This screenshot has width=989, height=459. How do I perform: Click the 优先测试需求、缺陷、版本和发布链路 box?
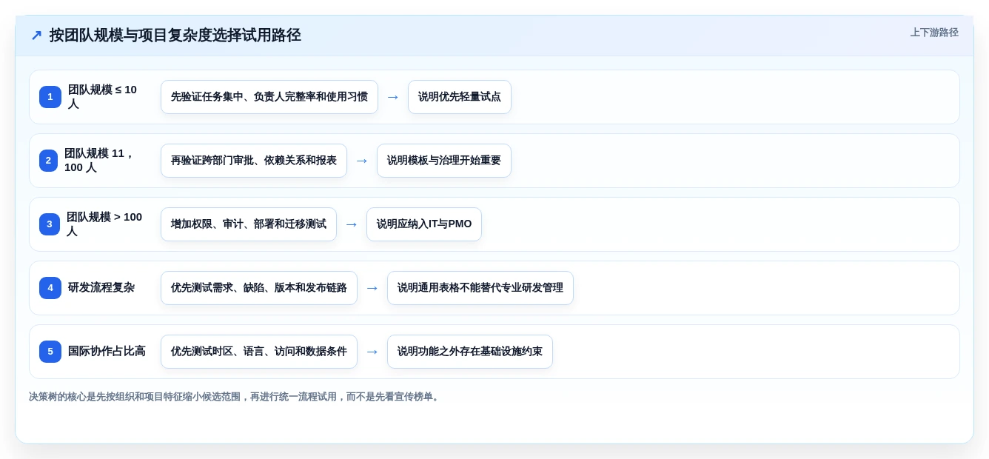click(x=259, y=288)
